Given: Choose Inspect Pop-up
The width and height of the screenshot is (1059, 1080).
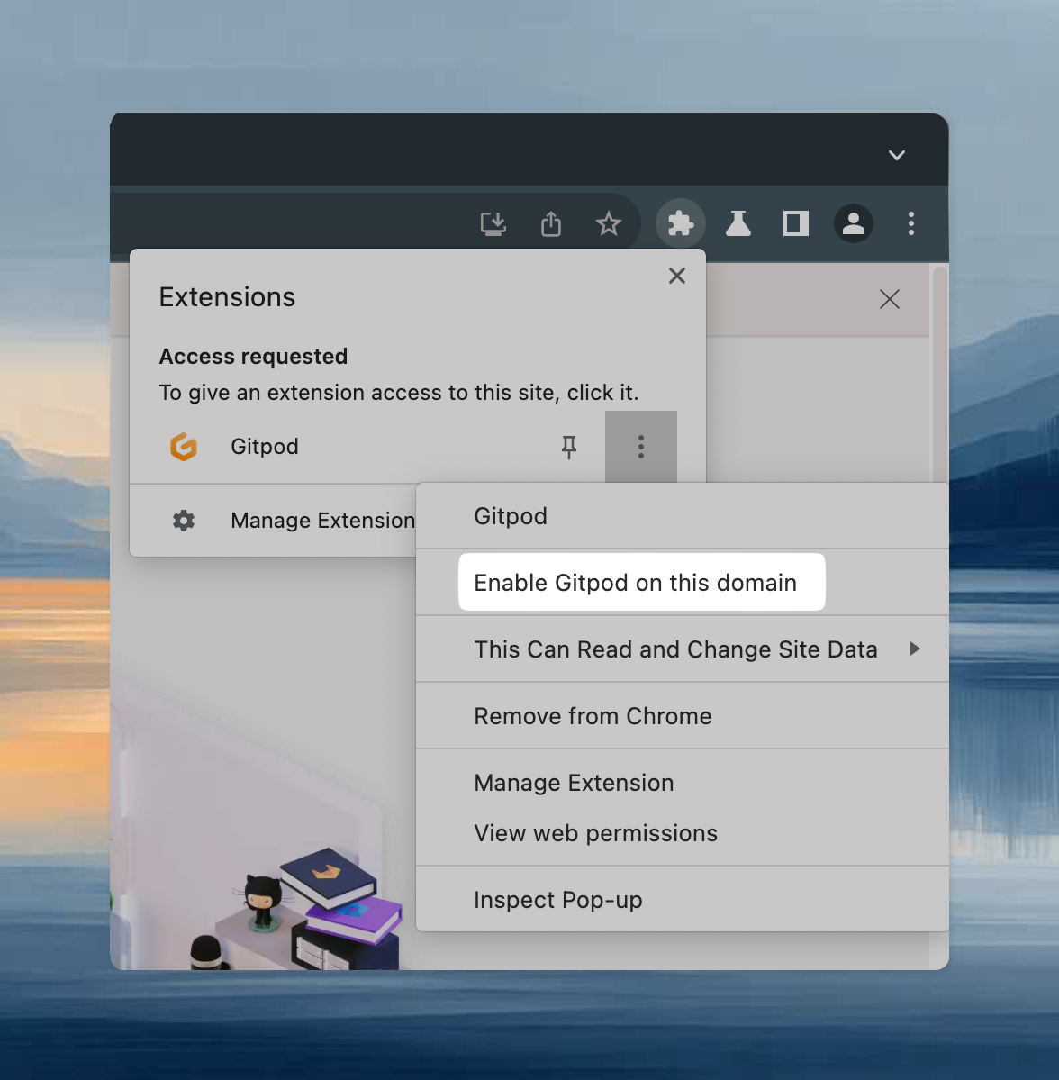Looking at the screenshot, I should click(557, 899).
